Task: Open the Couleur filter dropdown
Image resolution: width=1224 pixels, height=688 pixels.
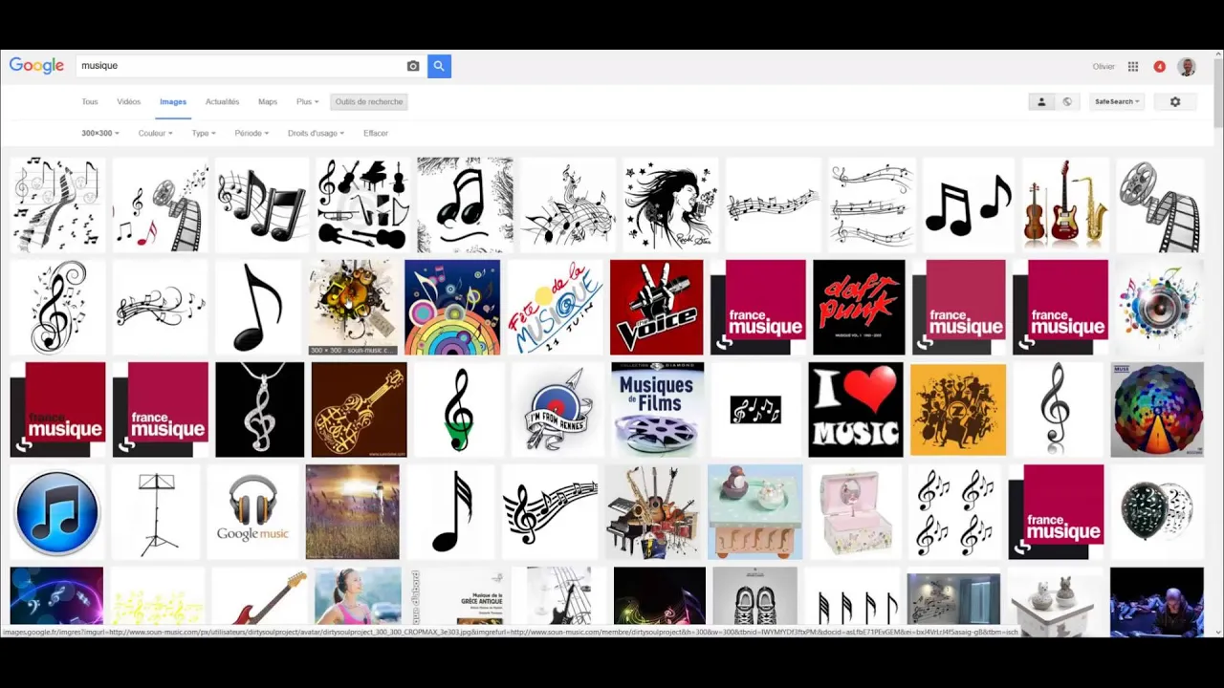Action: click(155, 133)
